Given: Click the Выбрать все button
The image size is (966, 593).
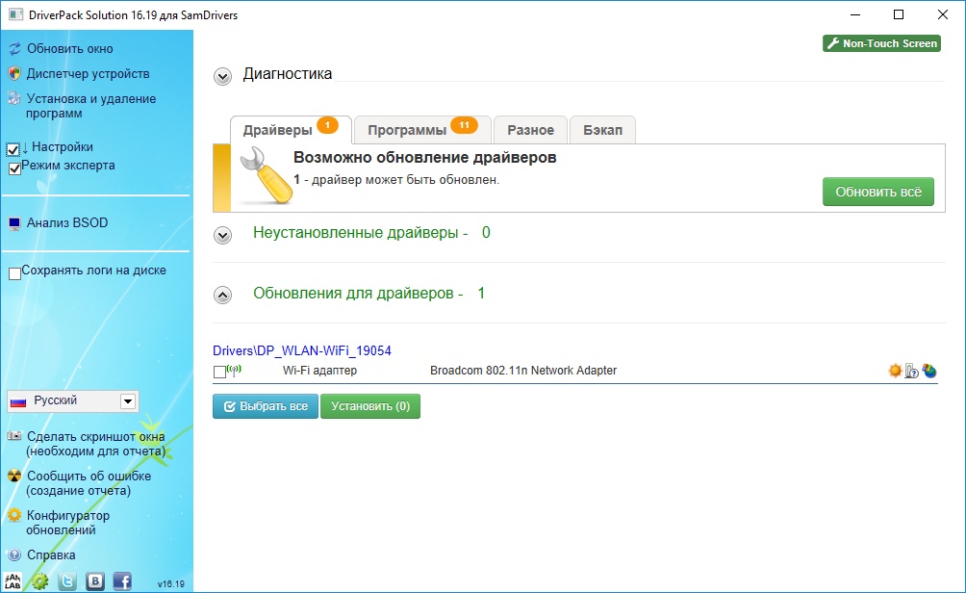Looking at the screenshot, I should [265, 406].
